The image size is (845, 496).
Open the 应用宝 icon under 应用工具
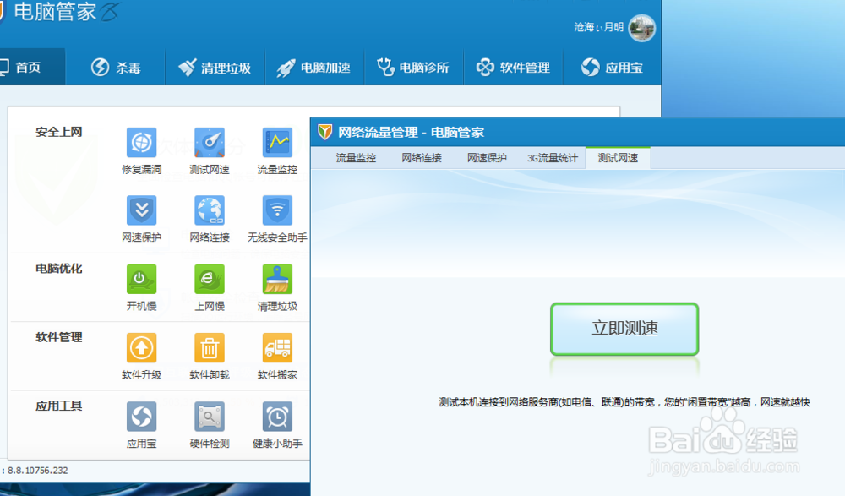[142, 417]
